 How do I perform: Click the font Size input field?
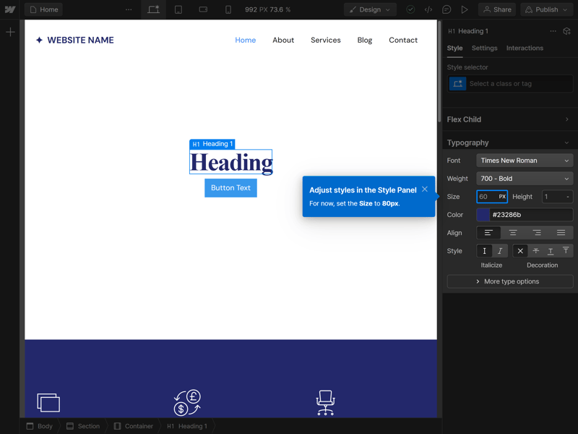point(486,197)
